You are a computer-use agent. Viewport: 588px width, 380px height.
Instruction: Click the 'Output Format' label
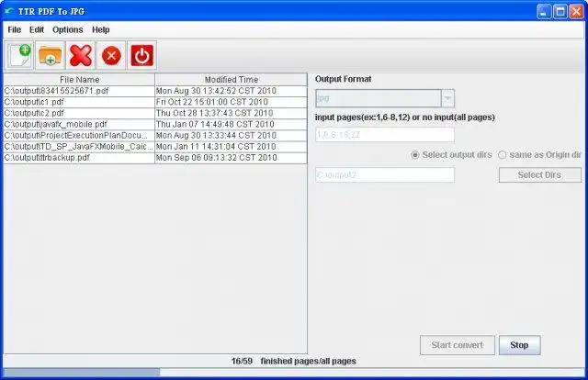coord(343,79)
